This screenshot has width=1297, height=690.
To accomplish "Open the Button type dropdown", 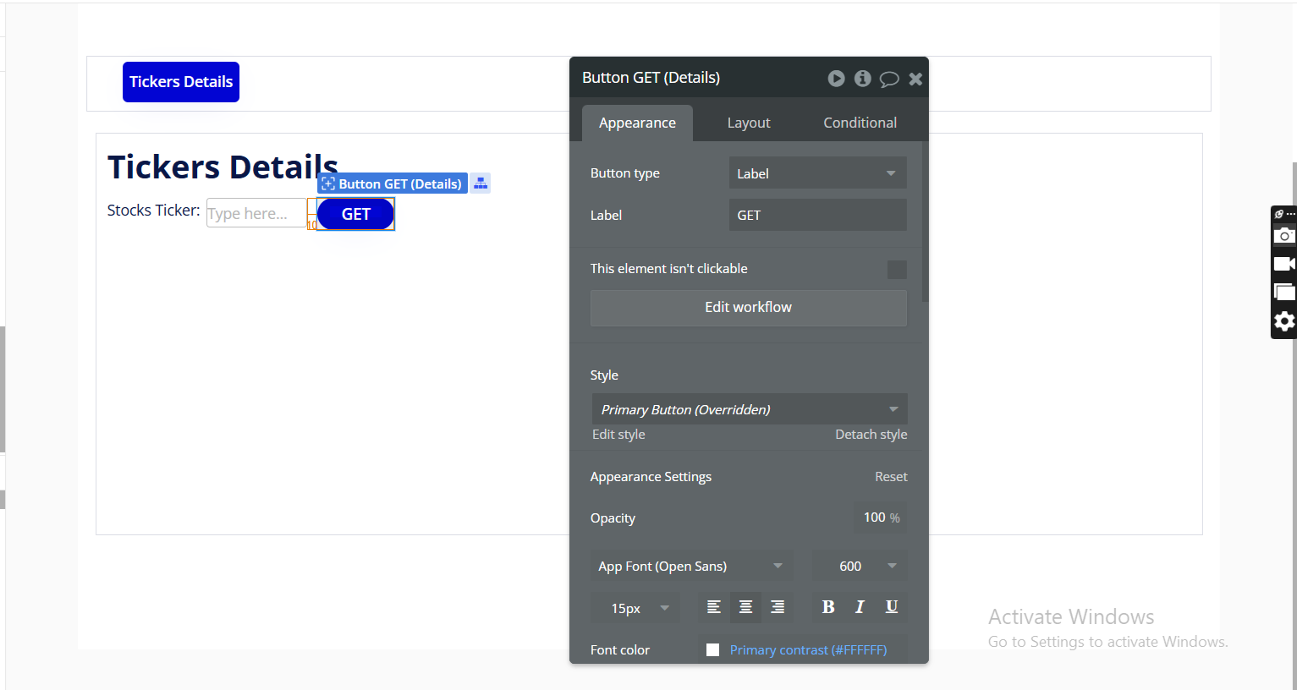I will tap(817, 173).
